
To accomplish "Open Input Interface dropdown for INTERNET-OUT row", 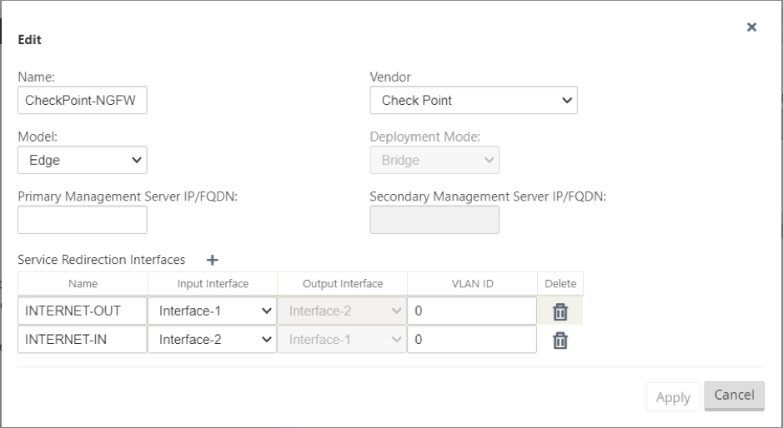I will [213, 311].
